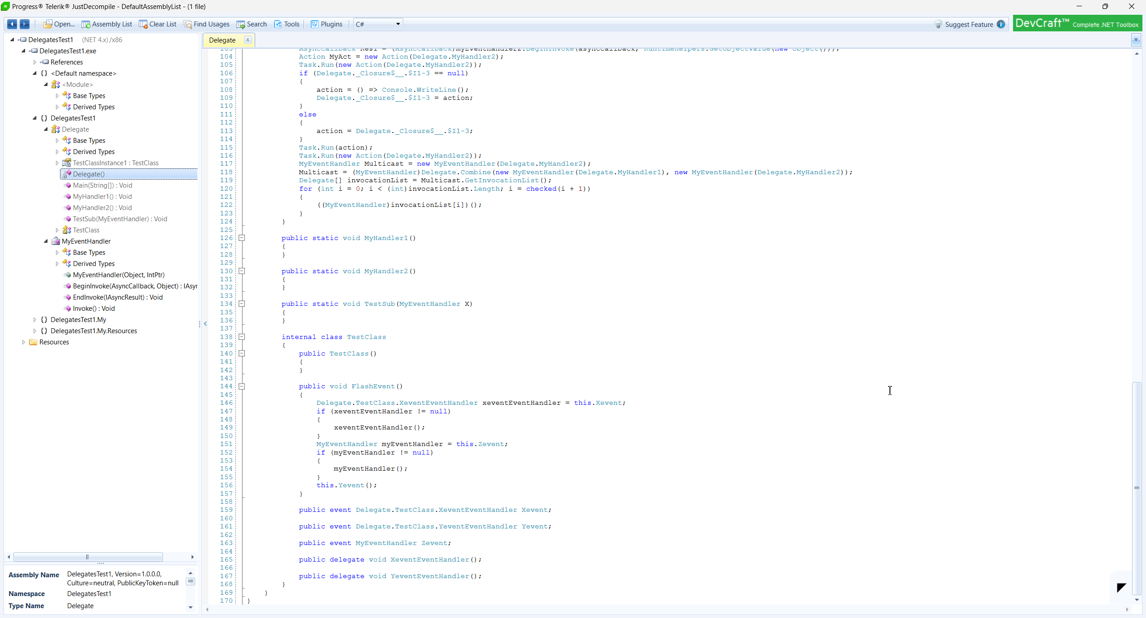
Task: Collapse the MyHandler1 method code fold
Action: [242, 238]
